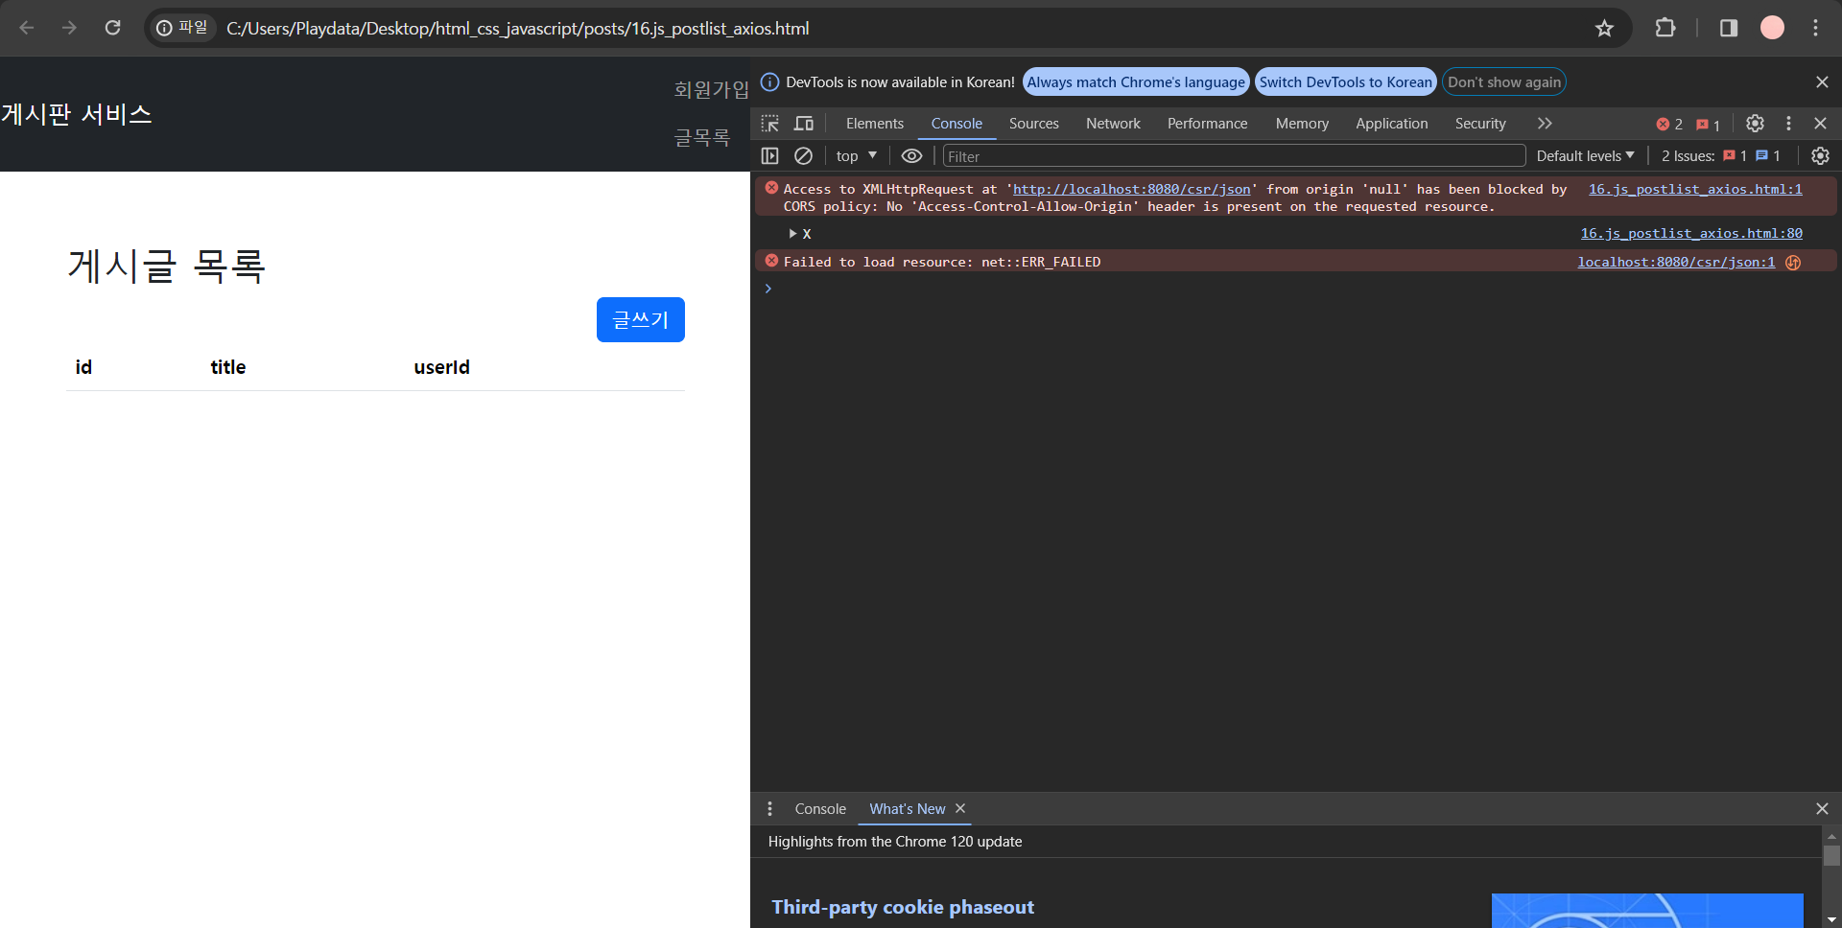Open the Sources tab
The height and width of the screenshot is (928, 1842).
pyautogui.click(x=1034, y=124)
